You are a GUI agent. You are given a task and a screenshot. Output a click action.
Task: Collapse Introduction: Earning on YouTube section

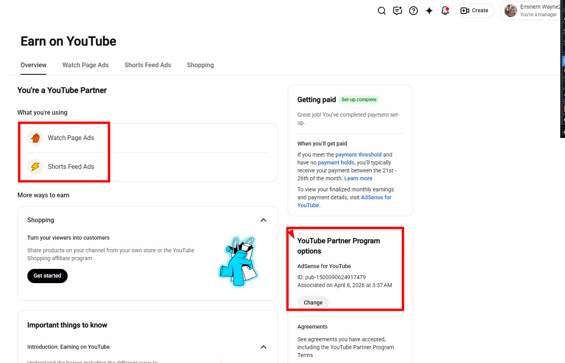[264, 347]
